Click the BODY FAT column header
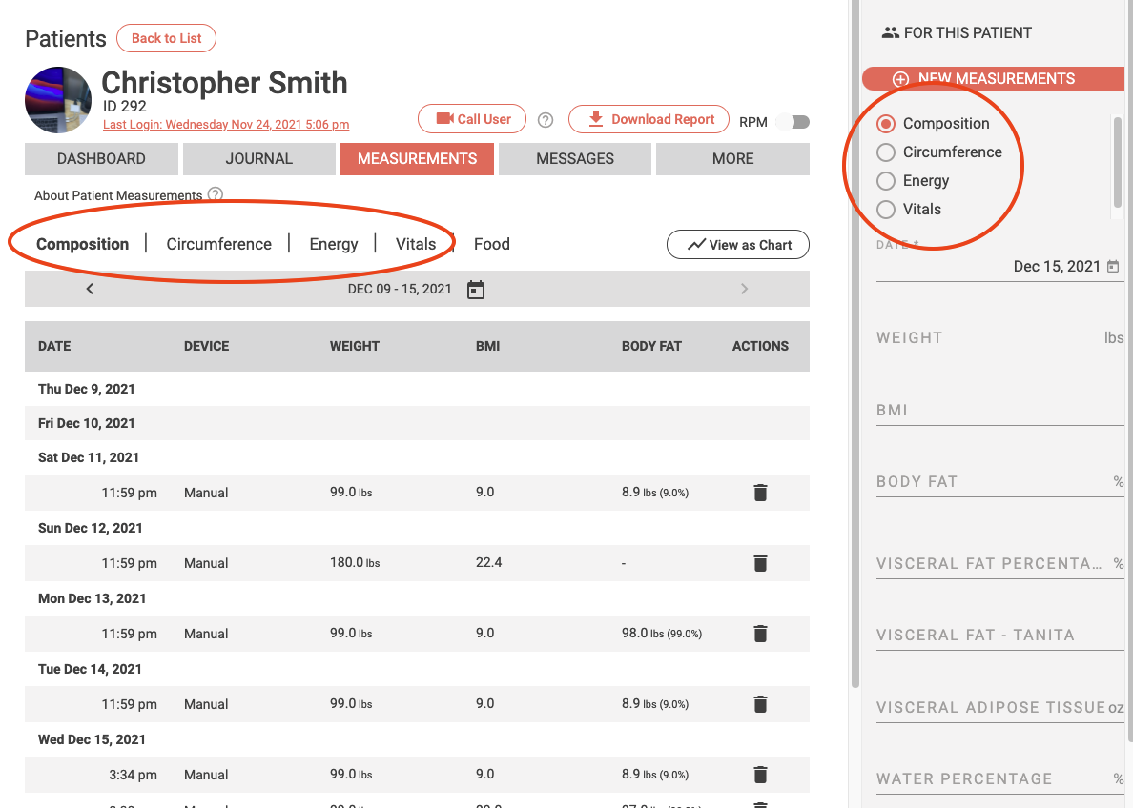 pyautogui.click(x=651, y=346)
